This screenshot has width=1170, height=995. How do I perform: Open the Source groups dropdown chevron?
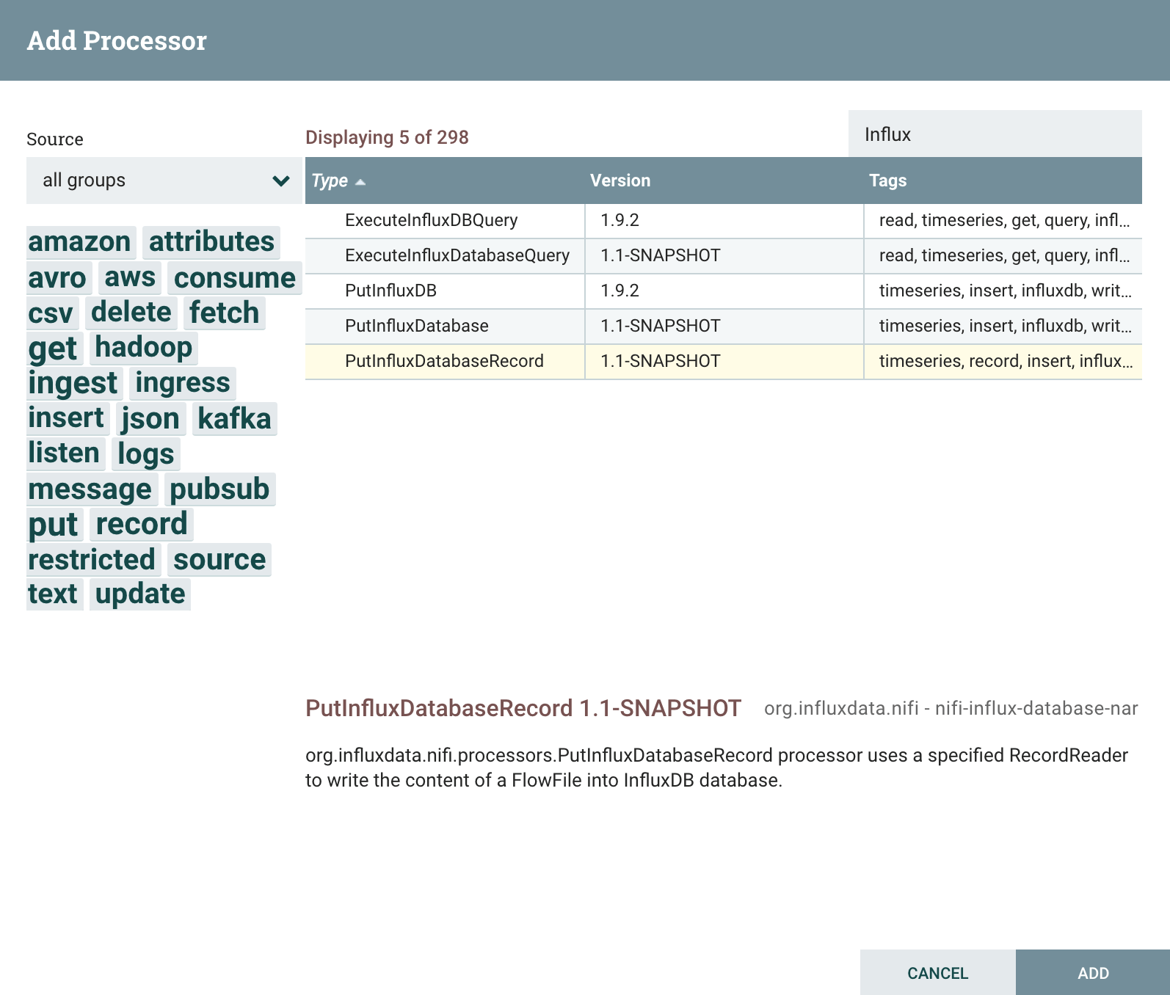point(280,181)
